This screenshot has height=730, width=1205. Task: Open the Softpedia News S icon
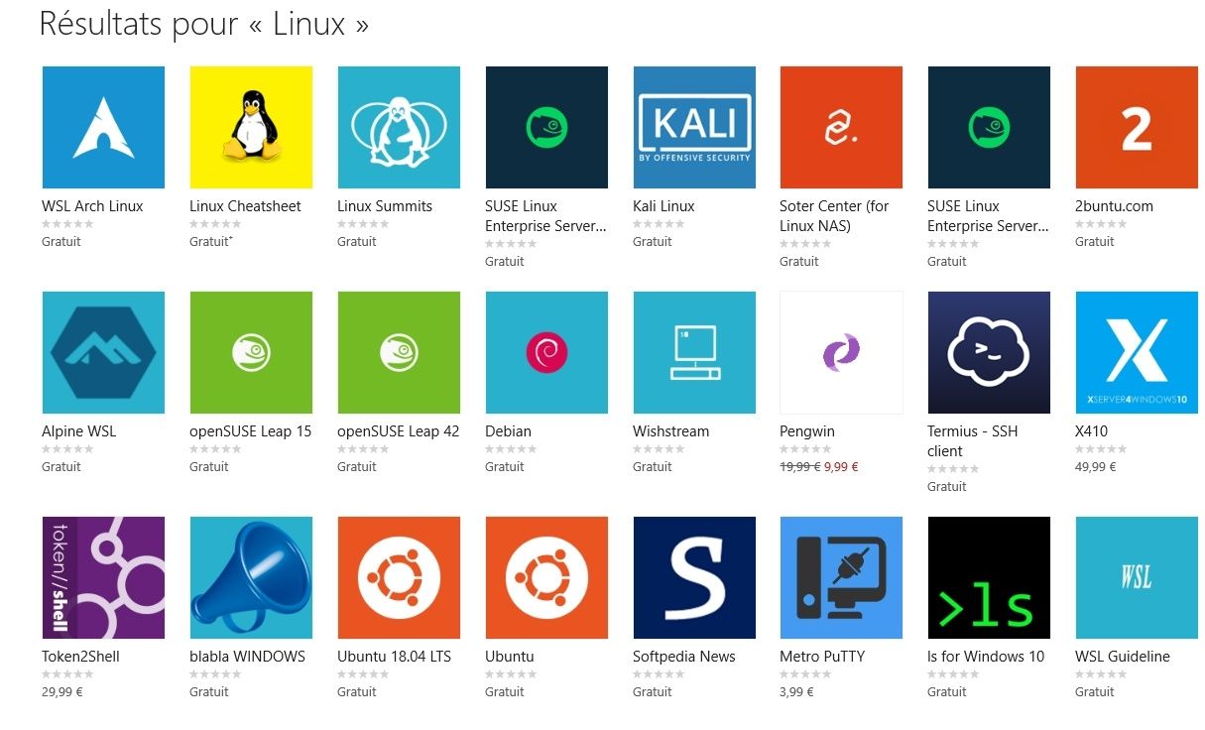click(694, 577)
